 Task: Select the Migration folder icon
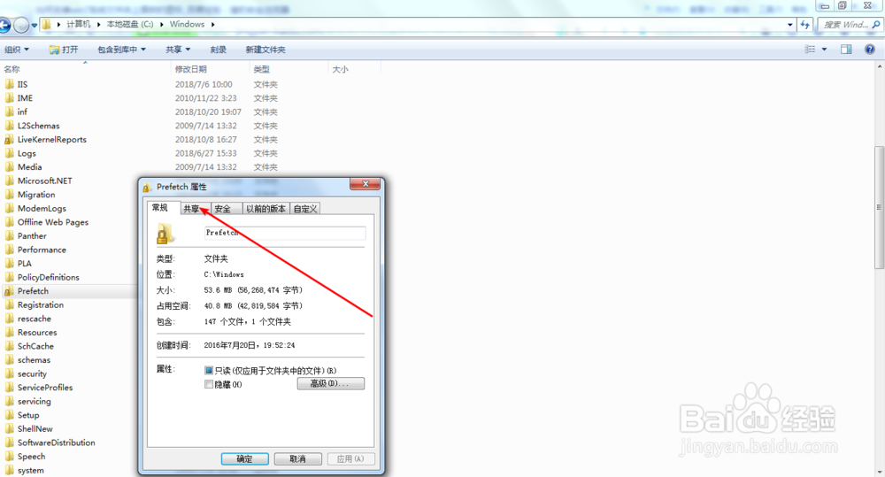[9, 195]
